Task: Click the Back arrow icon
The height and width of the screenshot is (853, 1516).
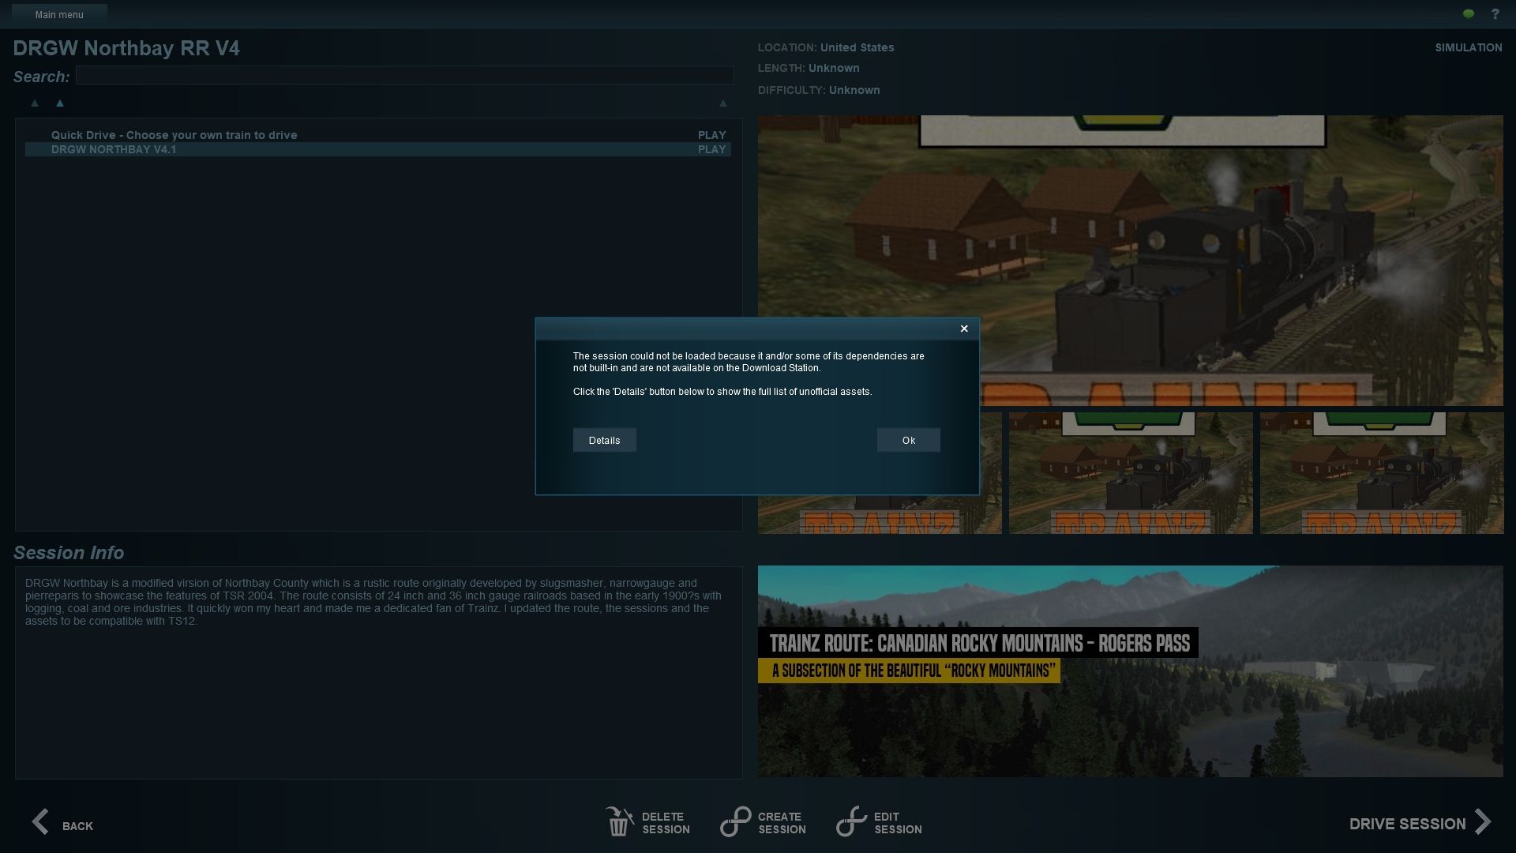Action: (41, 822)
